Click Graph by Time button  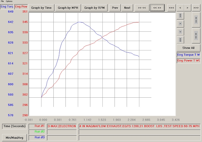coord(41,8)
